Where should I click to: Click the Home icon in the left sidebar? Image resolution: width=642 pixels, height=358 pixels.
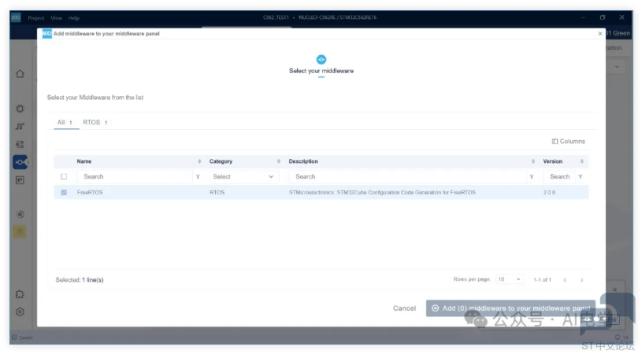click(20, 74)
